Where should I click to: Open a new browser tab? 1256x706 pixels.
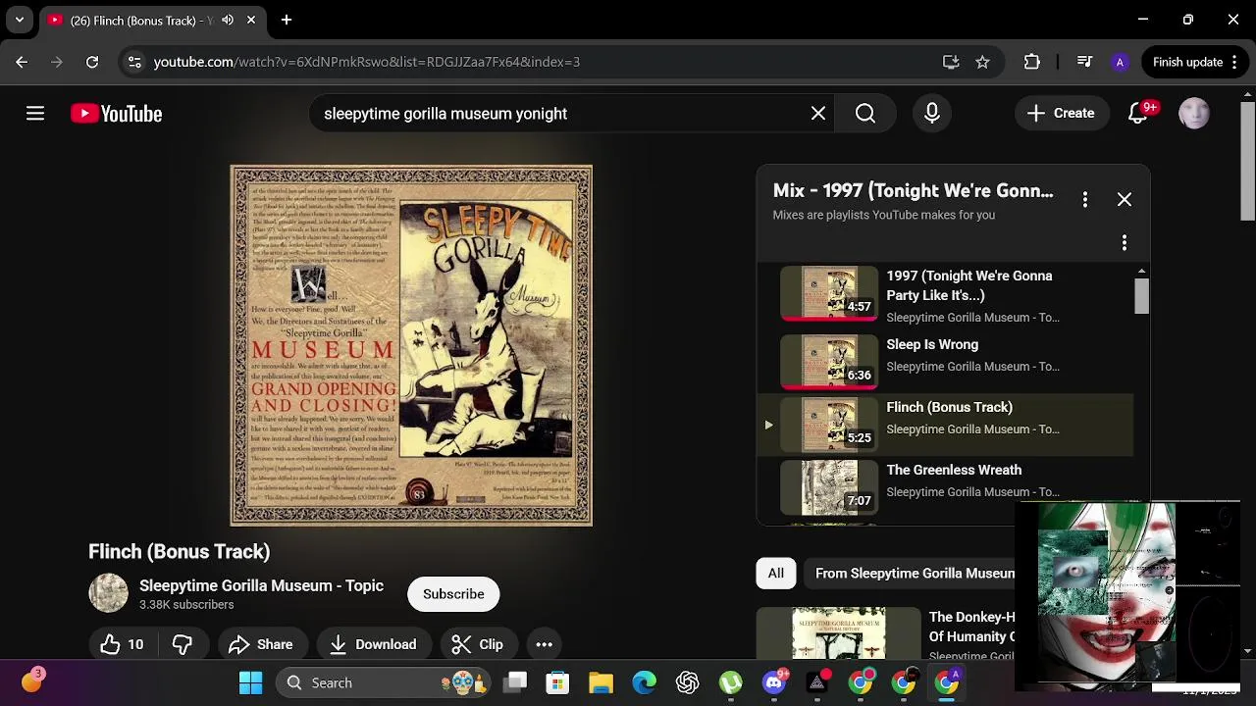(287, 20)
